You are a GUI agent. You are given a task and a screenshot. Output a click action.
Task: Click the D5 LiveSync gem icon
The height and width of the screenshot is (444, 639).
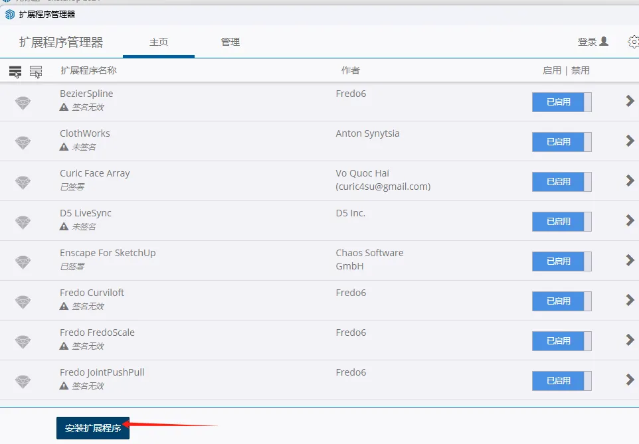coord(23,222)
